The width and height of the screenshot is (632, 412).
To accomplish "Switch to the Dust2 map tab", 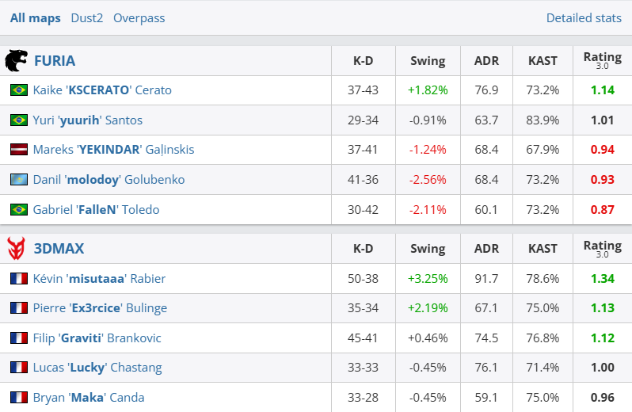I will tap(86, 18).
